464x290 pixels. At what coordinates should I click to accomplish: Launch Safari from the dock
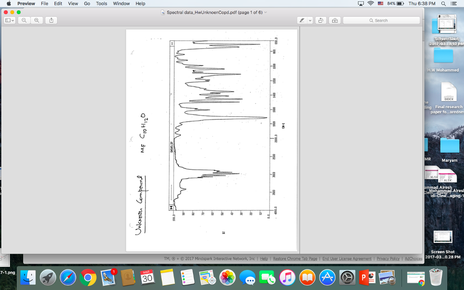point(68,277)
